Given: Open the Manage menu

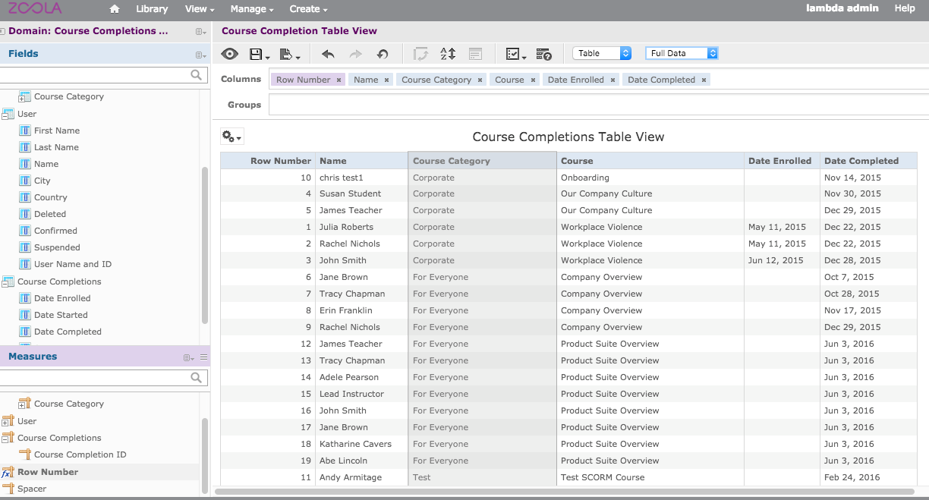Looking at the screenshot, I should (x=252, y=9).
